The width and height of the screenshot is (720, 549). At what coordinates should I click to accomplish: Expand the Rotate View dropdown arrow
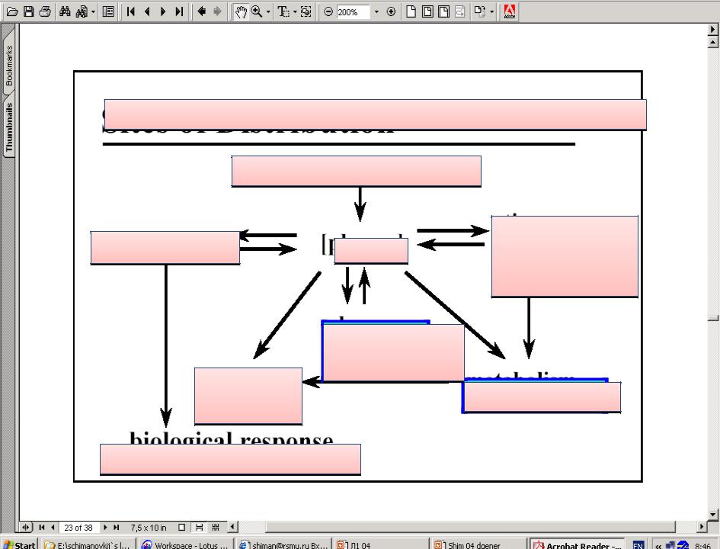coord(491,11)
